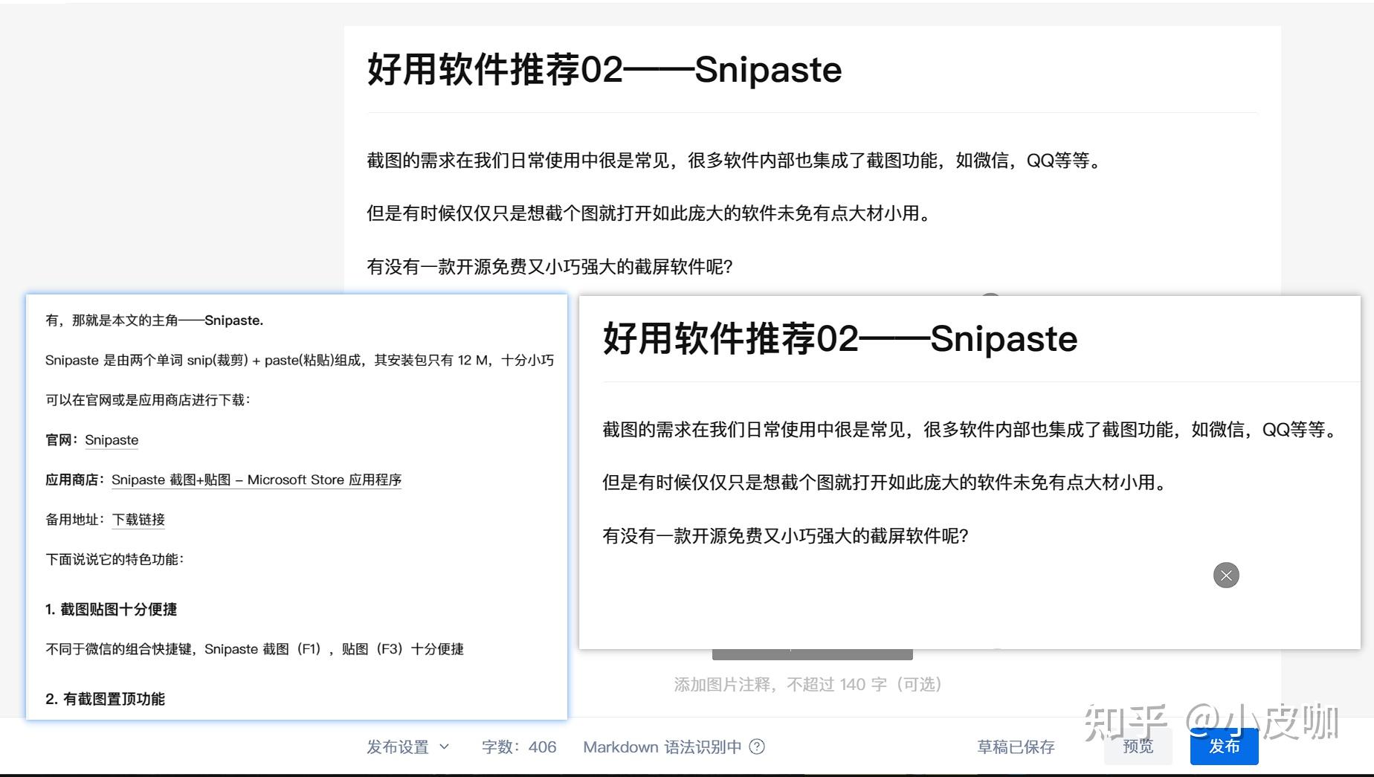Click the heading 2. 有截图置顶功能
This screenshot has height=777, width=1374.
(x=106, y=699)
